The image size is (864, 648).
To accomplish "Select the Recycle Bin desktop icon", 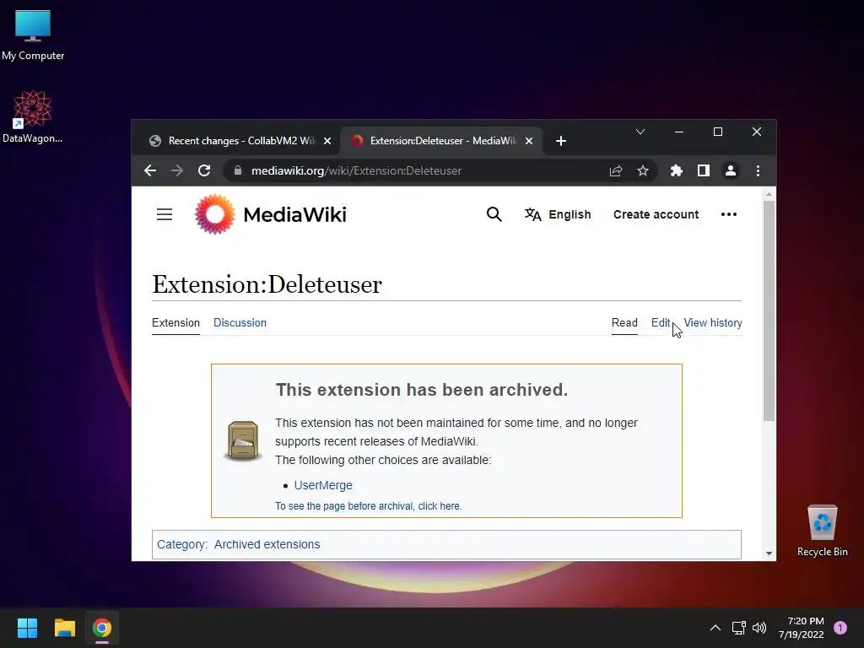I will [x=822, y=531].
